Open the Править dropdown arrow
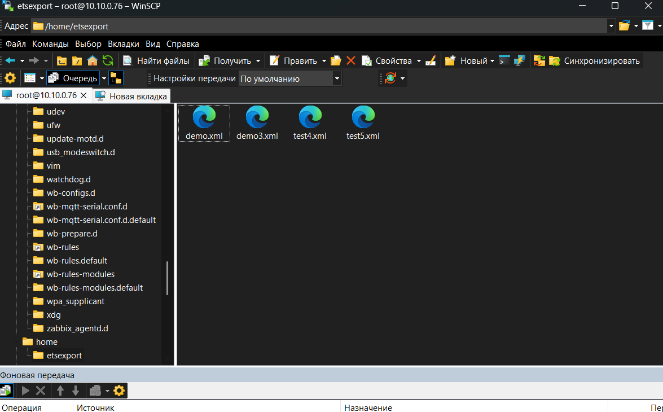 pos(324,61)
